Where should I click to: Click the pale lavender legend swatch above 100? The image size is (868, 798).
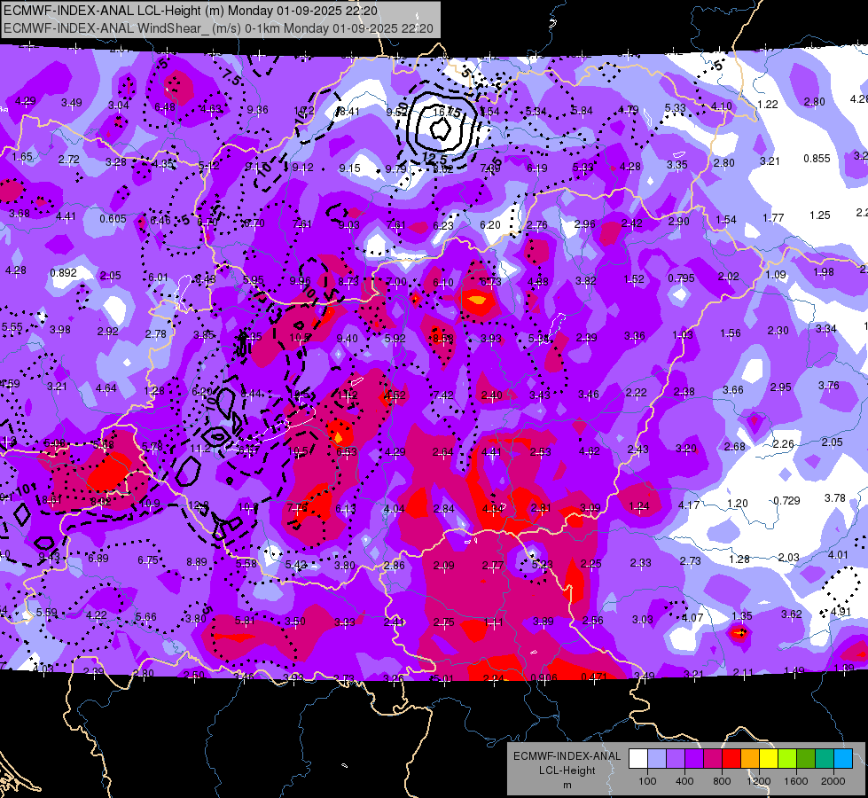point(656,759)
